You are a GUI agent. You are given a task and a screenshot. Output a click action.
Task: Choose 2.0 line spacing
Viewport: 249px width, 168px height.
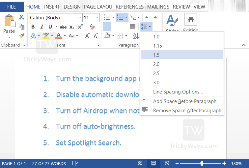(182, 64)
